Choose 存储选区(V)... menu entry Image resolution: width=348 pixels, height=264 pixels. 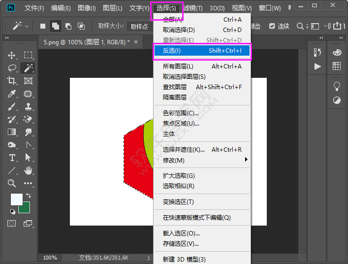pos(202,244)
